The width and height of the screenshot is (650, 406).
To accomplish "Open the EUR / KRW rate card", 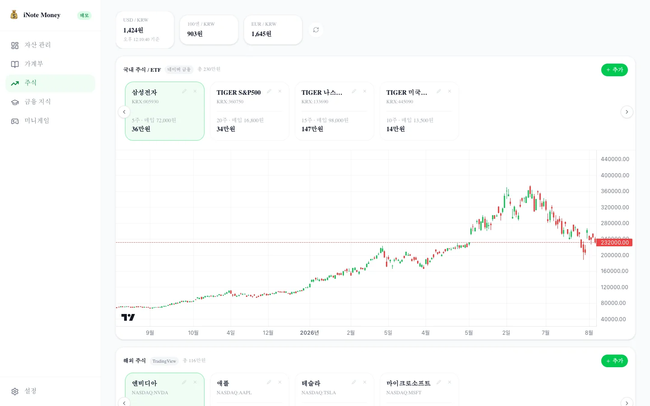I will [x=273, y=30].
